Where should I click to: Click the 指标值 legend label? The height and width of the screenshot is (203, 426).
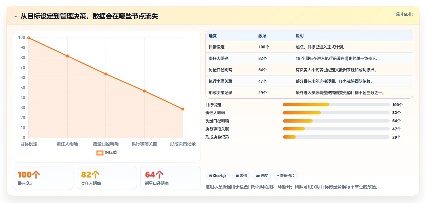(111, 153)
